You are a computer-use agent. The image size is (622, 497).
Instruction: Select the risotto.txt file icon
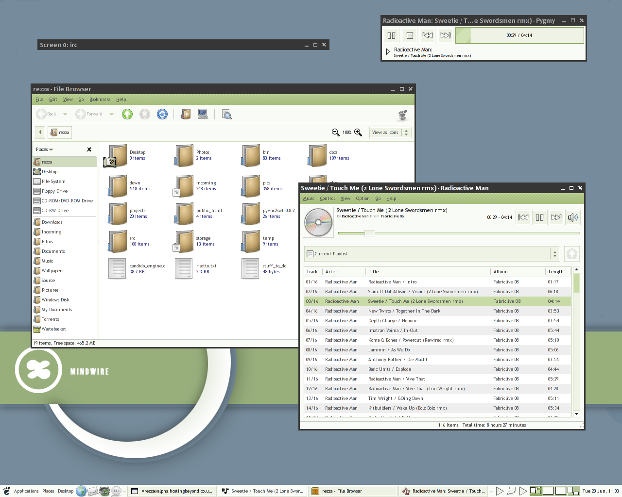point(184,269)
